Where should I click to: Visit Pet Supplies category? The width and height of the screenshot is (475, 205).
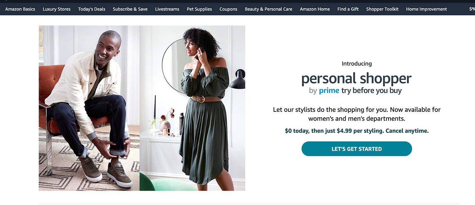tap(199, 9)
